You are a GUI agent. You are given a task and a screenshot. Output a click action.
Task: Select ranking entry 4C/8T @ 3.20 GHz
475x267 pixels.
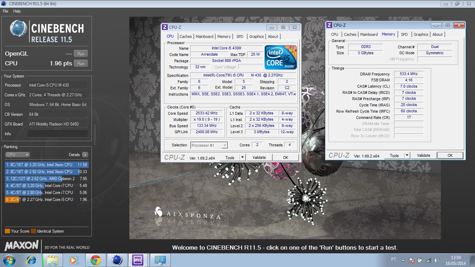47,186
